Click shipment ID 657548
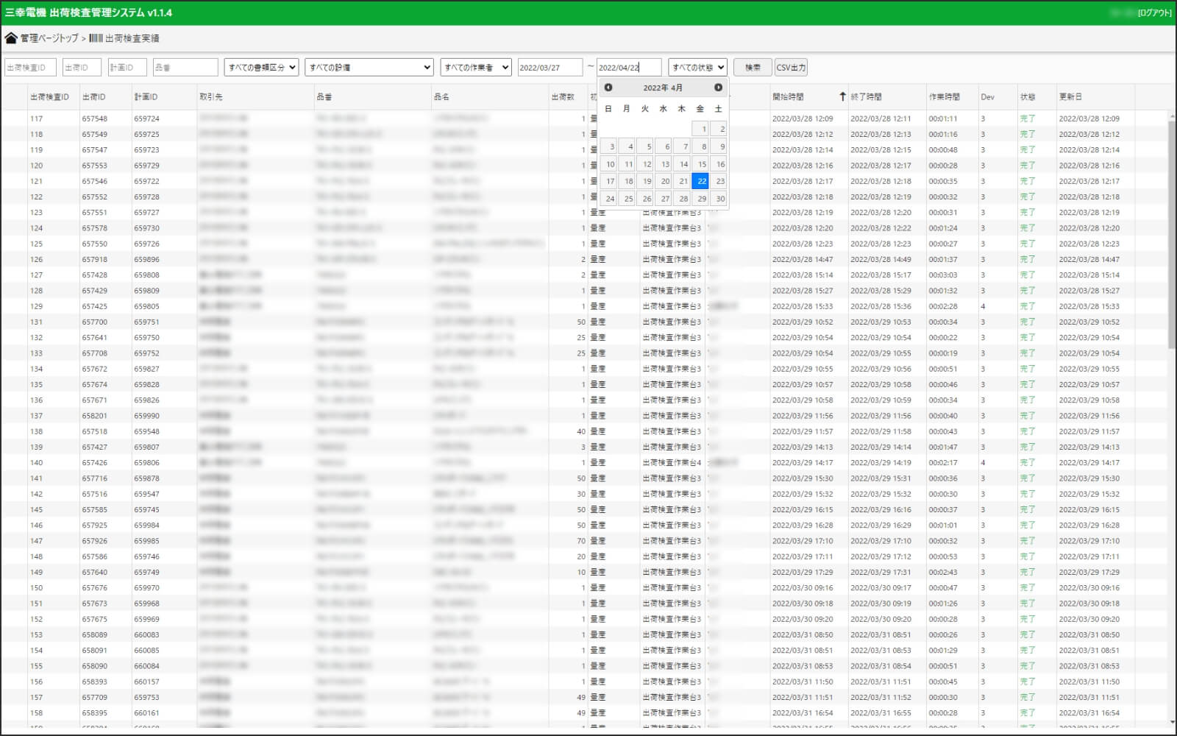 pos(94,118)
